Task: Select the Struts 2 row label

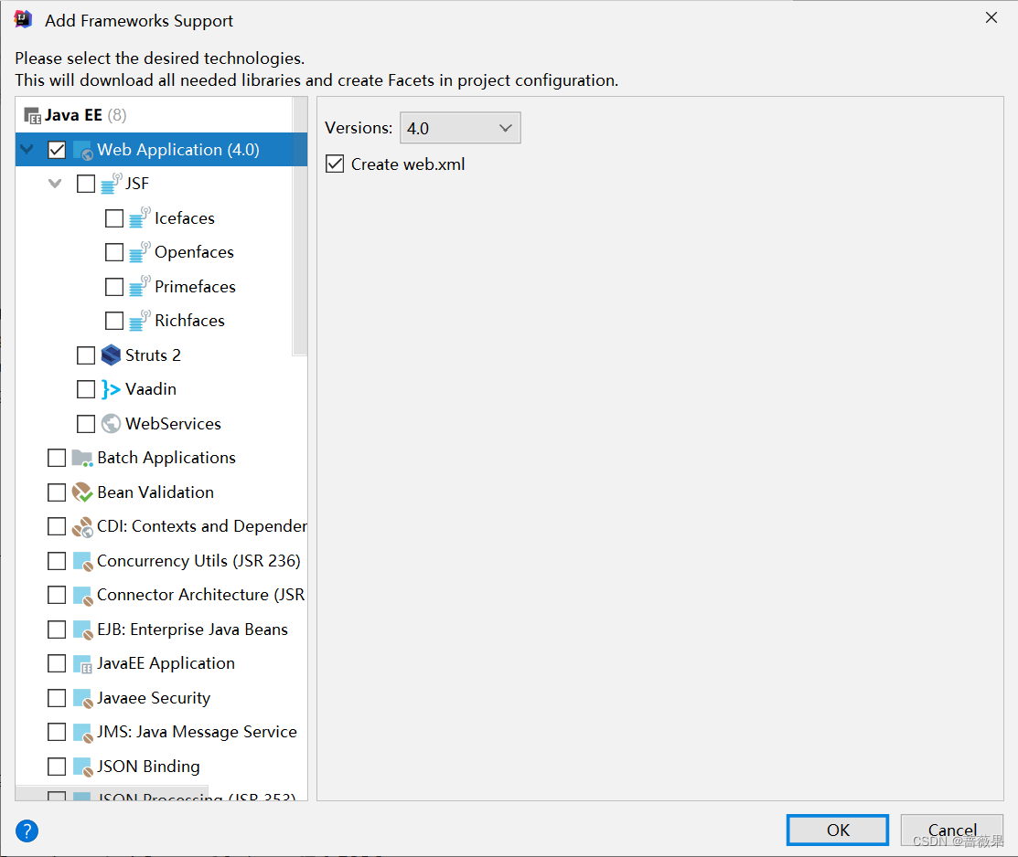Action: [x=153, y=355]
